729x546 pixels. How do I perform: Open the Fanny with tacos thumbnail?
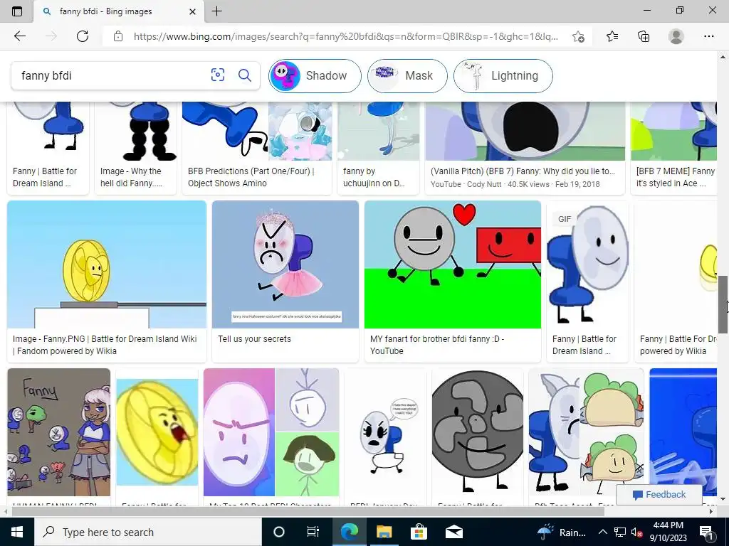pyautogui.click(x=586, y=432)
